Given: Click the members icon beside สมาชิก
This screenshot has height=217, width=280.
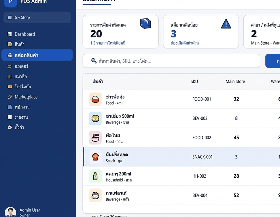Looking at the screenshot, I should pyautogui.click(x=10, y=77).
